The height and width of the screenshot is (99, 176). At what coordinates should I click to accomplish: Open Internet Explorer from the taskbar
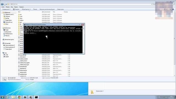8,97
